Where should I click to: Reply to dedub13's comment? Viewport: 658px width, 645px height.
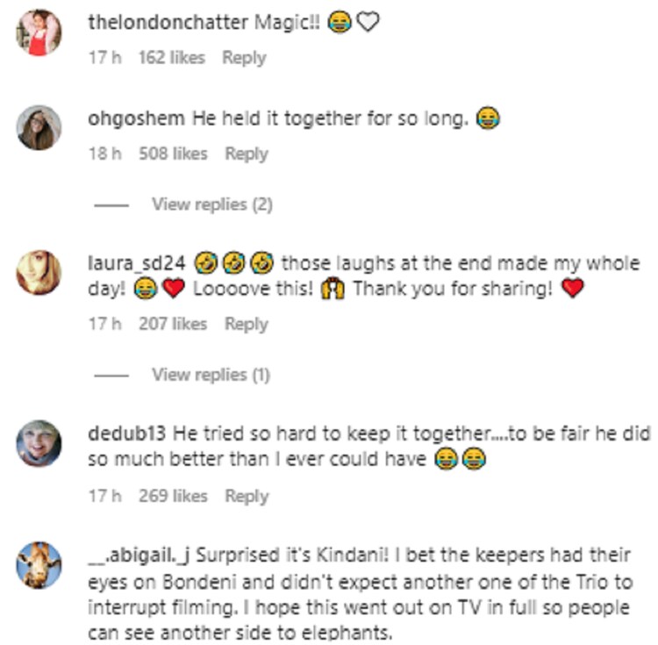point(246,496)
